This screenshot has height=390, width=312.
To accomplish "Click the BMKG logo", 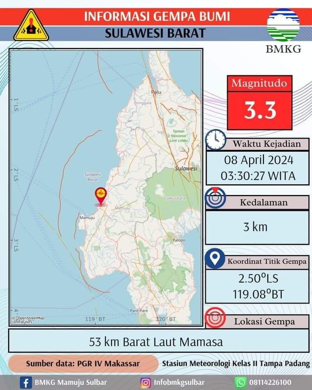I will (x=283, y=25).
